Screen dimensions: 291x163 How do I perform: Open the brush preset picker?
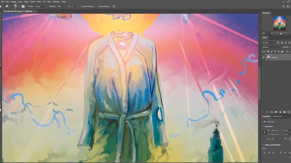(16, 6)
